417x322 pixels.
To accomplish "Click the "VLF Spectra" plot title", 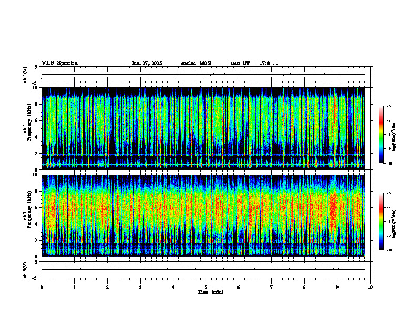I will click(59, 63).
